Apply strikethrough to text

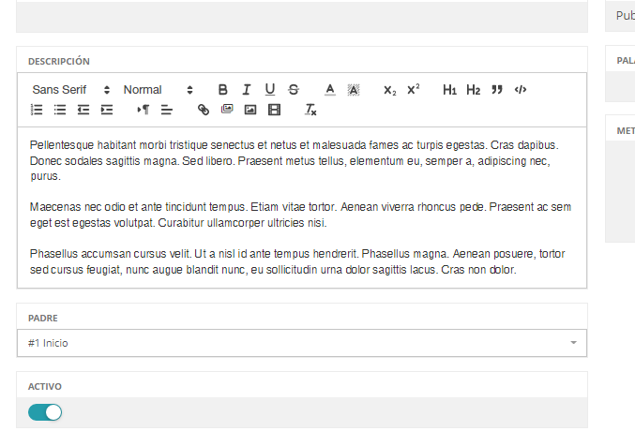[294, 90]
